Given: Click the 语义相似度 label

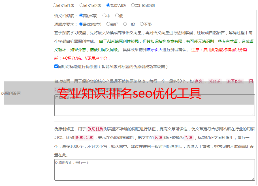Looking at the screenshot, I should (66, 16).
